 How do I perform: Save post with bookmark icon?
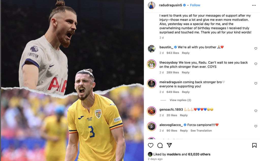pos(254,145)
